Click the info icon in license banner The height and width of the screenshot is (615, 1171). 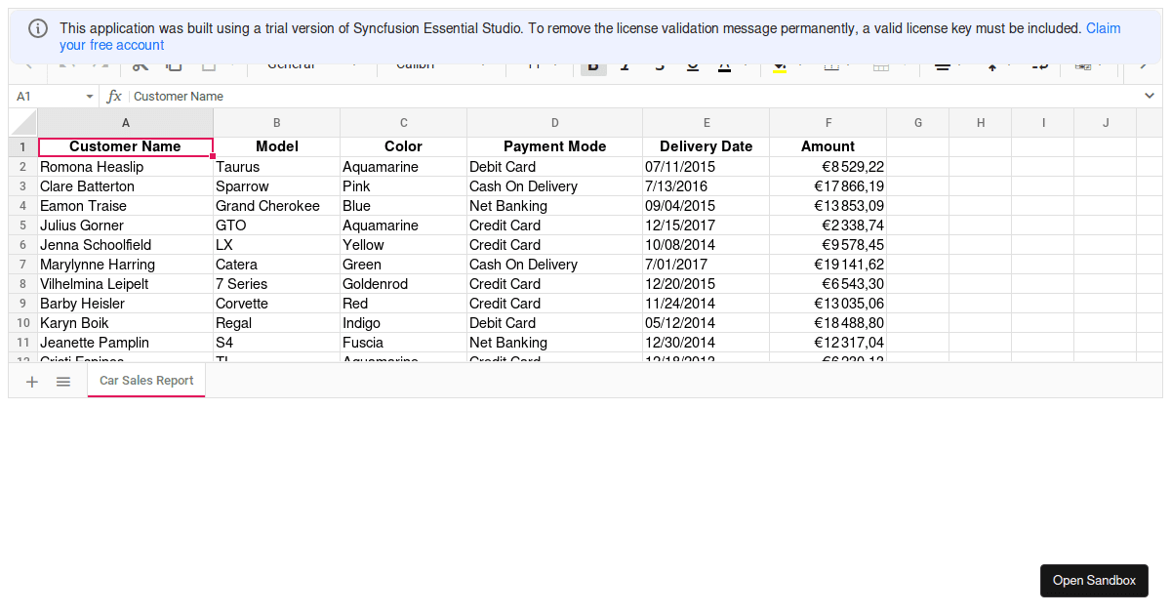click(x=37, y=28)
